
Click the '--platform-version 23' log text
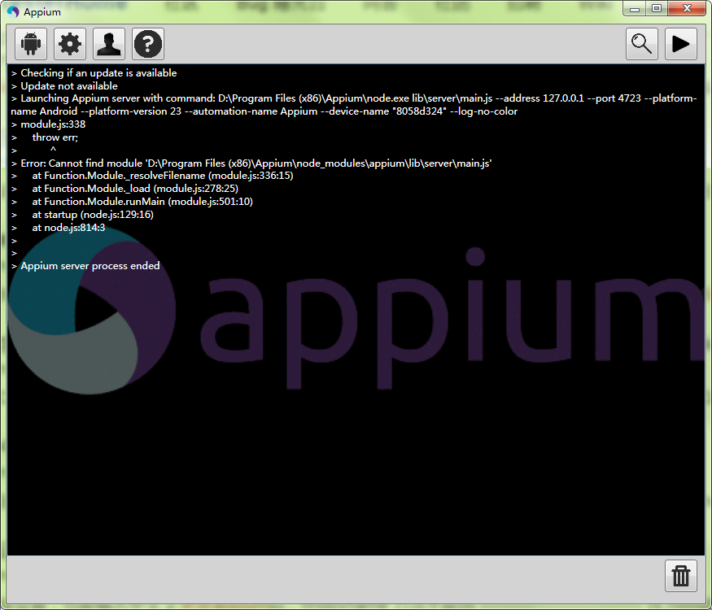pyautogui.click(x=131, y=111)
